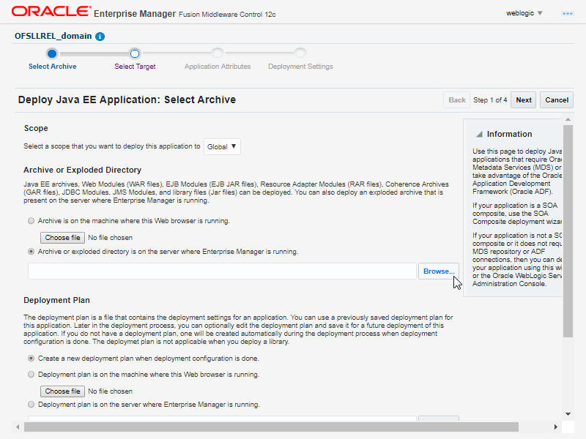Click the horizontal scrollbar left arrow
This screenshot has height=439, width=586.
coord(18,427)
